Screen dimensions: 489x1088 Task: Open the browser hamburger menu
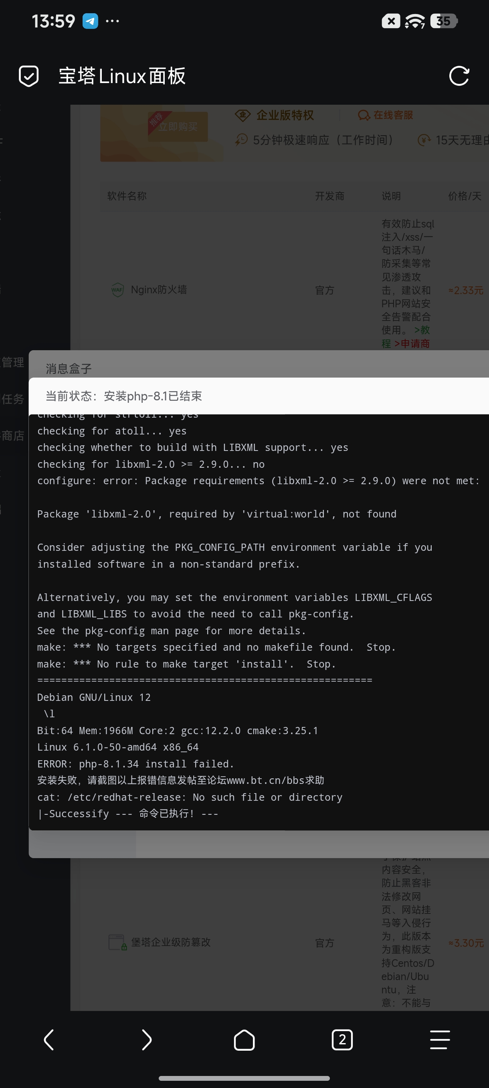440,1039
